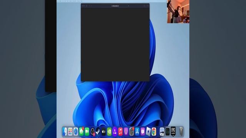This screenshot has width=246, height=138.
Task: Open Messages in the dock
Action: pyautogui.click(x=81, y=131)
